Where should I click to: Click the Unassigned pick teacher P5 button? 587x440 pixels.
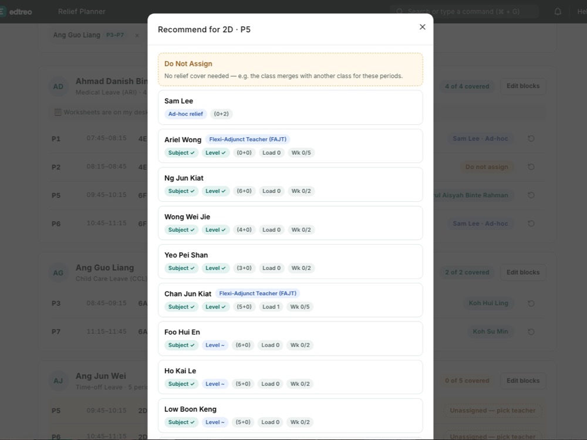tap(492, 411)
